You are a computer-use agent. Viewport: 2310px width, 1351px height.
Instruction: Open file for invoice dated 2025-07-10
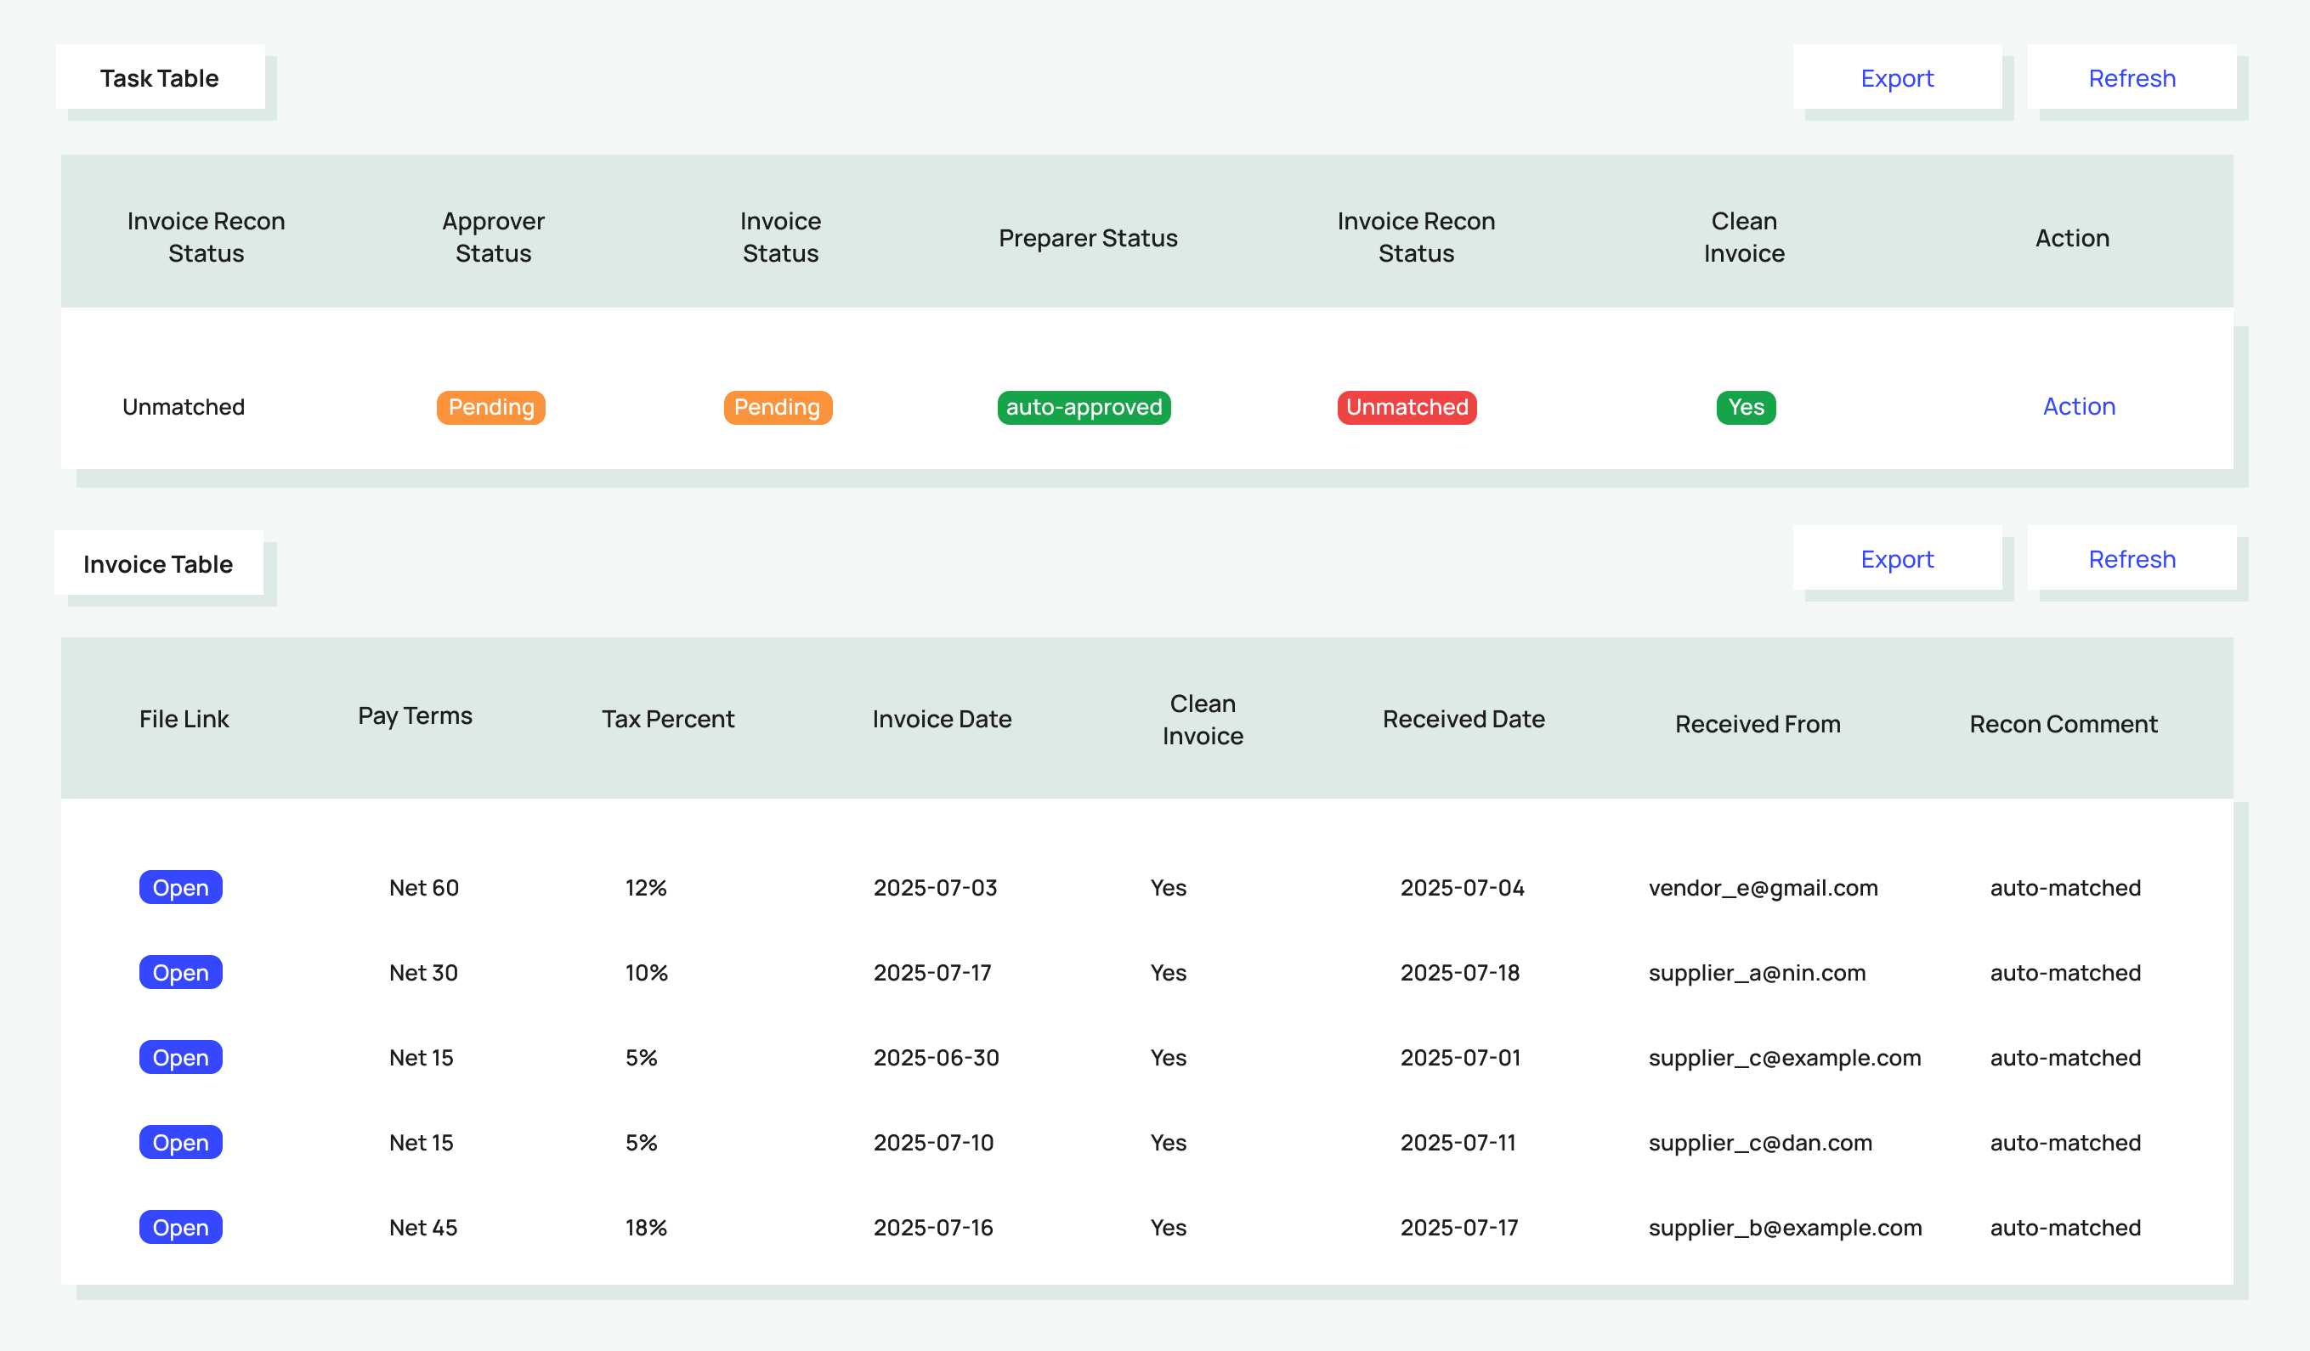180,1142
